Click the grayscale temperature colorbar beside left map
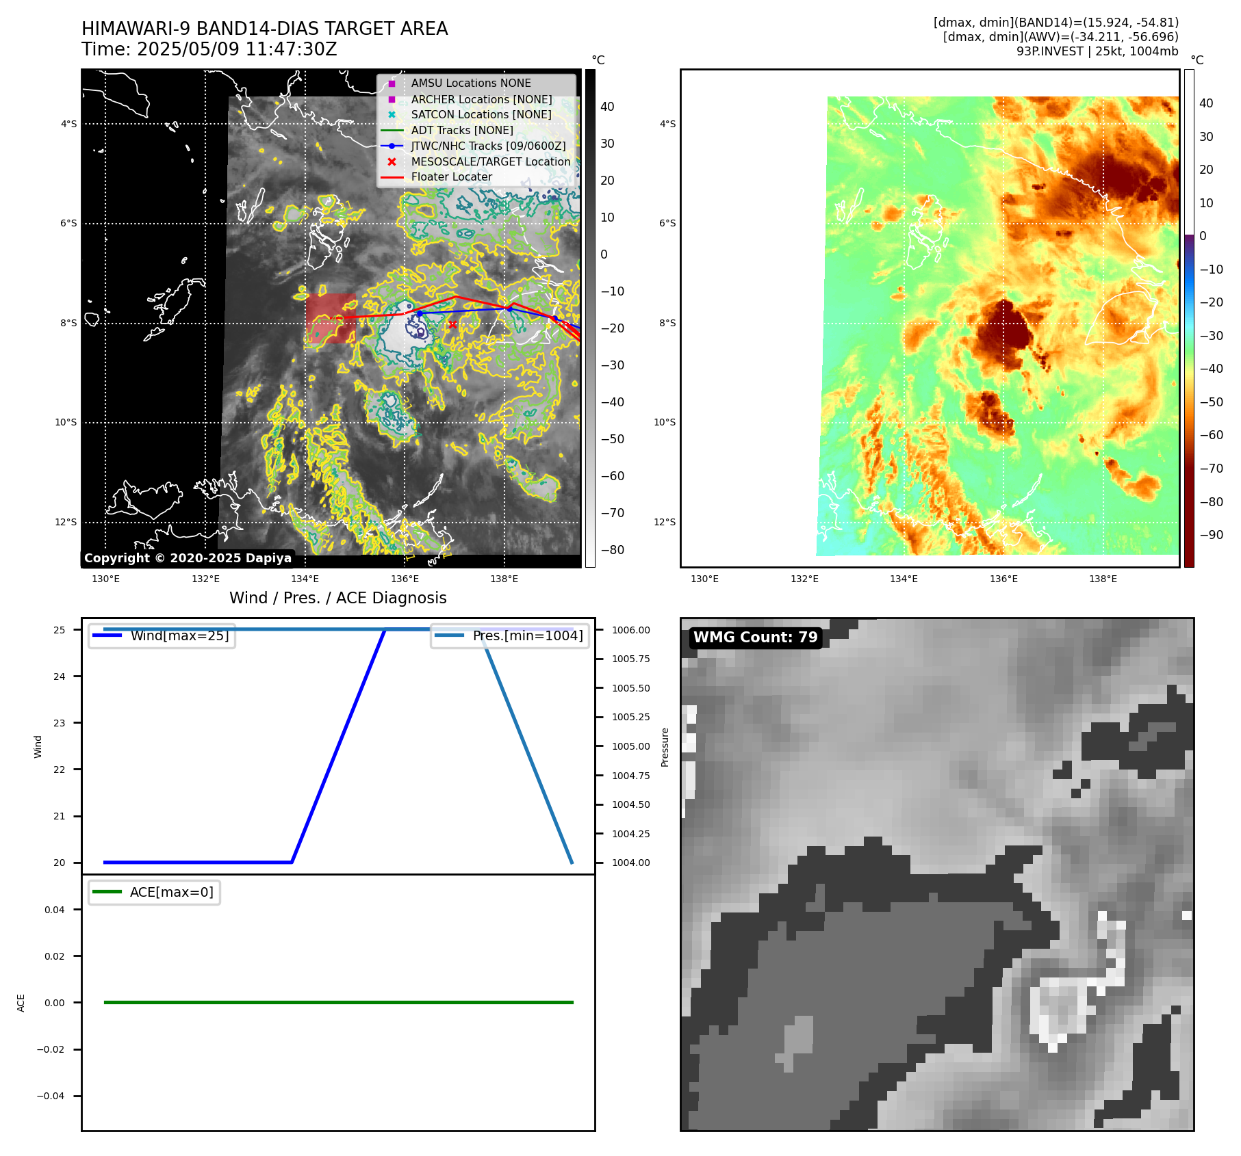 tap(590, 318)
